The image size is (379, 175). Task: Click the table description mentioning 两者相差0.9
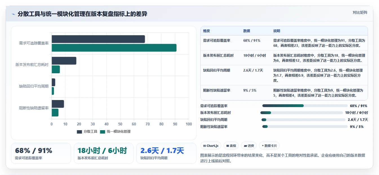[x=319, y=75]
